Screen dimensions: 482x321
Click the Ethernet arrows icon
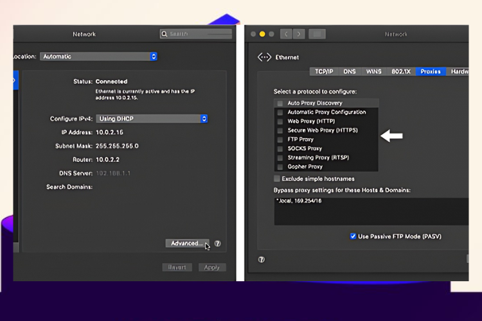264,57
